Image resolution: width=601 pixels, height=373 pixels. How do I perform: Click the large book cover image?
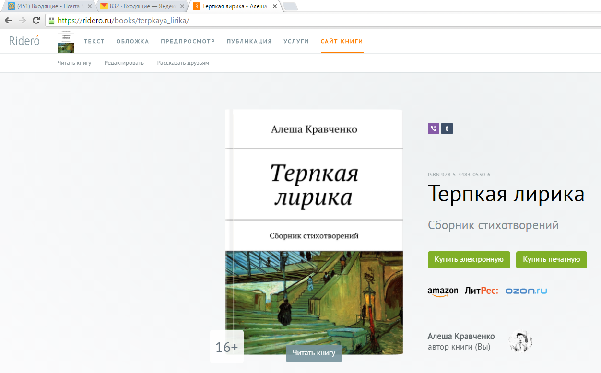(x=314, y=232)
